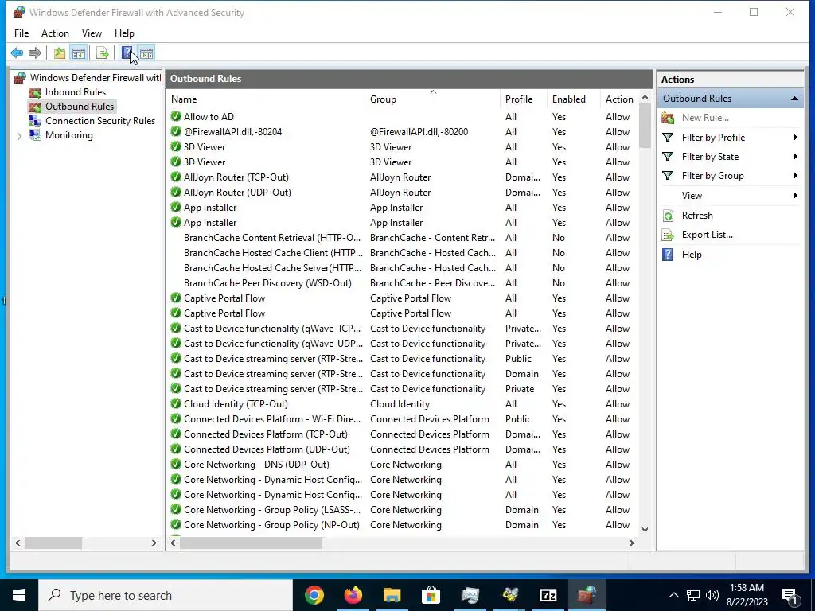
Task: Sort by the Enabled column header
Action: click(x=573, y=99)
